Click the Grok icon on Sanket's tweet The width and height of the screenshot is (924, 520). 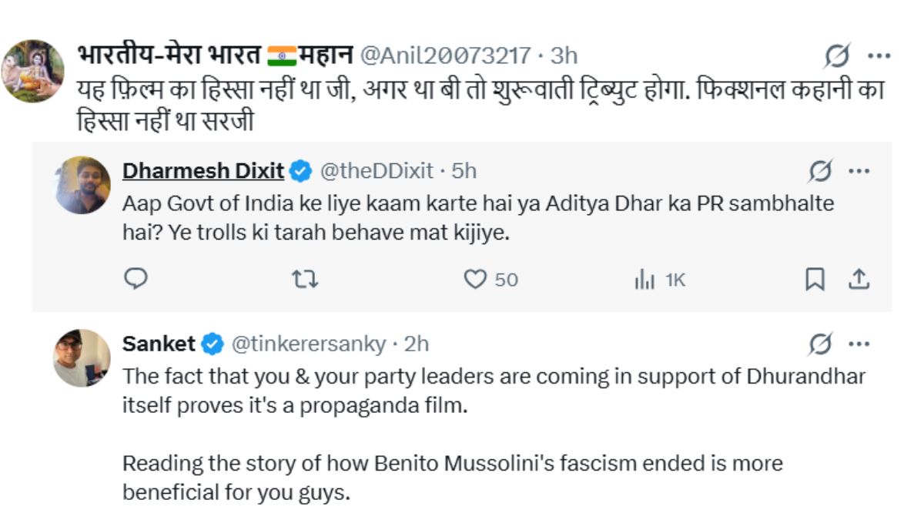point(821,343)
